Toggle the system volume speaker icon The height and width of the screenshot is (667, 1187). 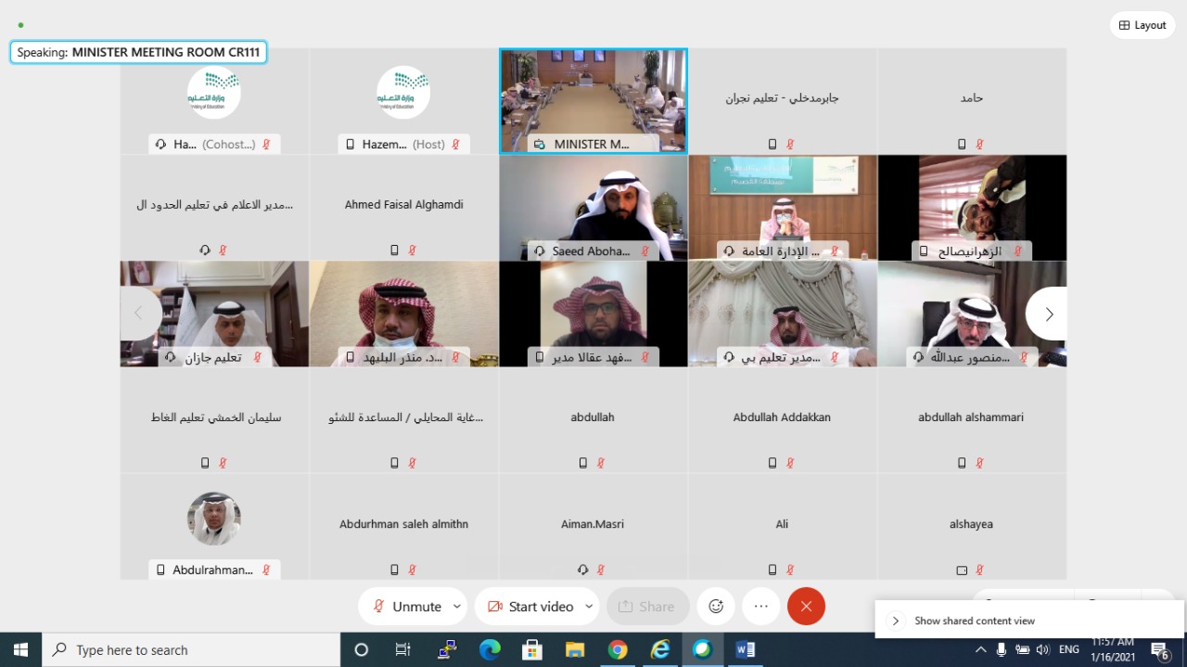pyautogui.click(x=1042, y=650)
